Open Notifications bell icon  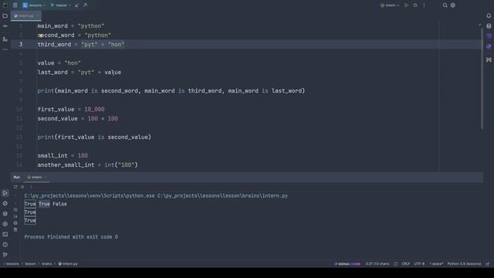489,15
